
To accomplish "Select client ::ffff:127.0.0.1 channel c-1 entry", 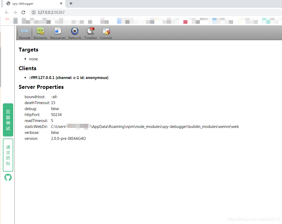I will click(x=69, y=78).
